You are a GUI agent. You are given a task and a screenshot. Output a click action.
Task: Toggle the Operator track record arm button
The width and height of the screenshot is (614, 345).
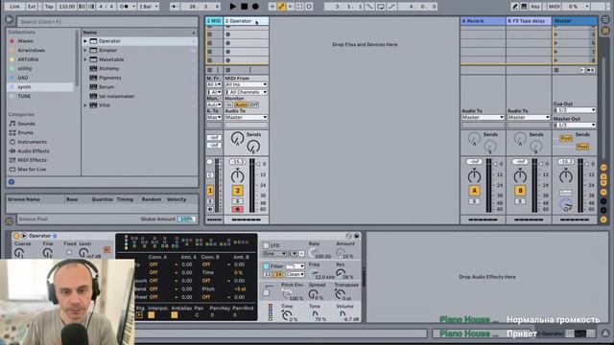click(237, 210)
